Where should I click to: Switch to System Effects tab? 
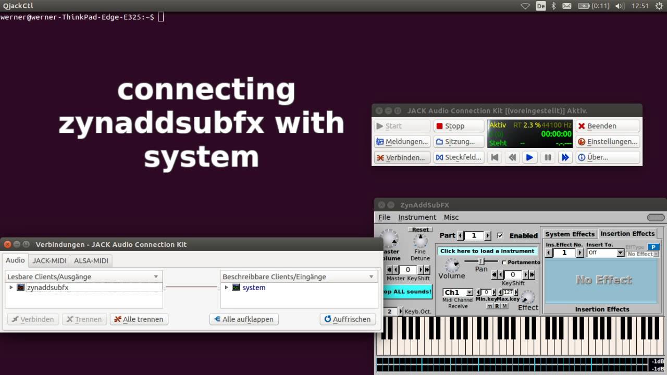pos(570,234)
